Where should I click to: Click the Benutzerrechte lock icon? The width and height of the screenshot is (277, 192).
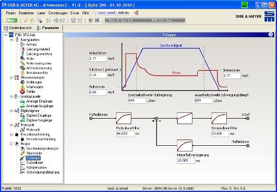22,72
